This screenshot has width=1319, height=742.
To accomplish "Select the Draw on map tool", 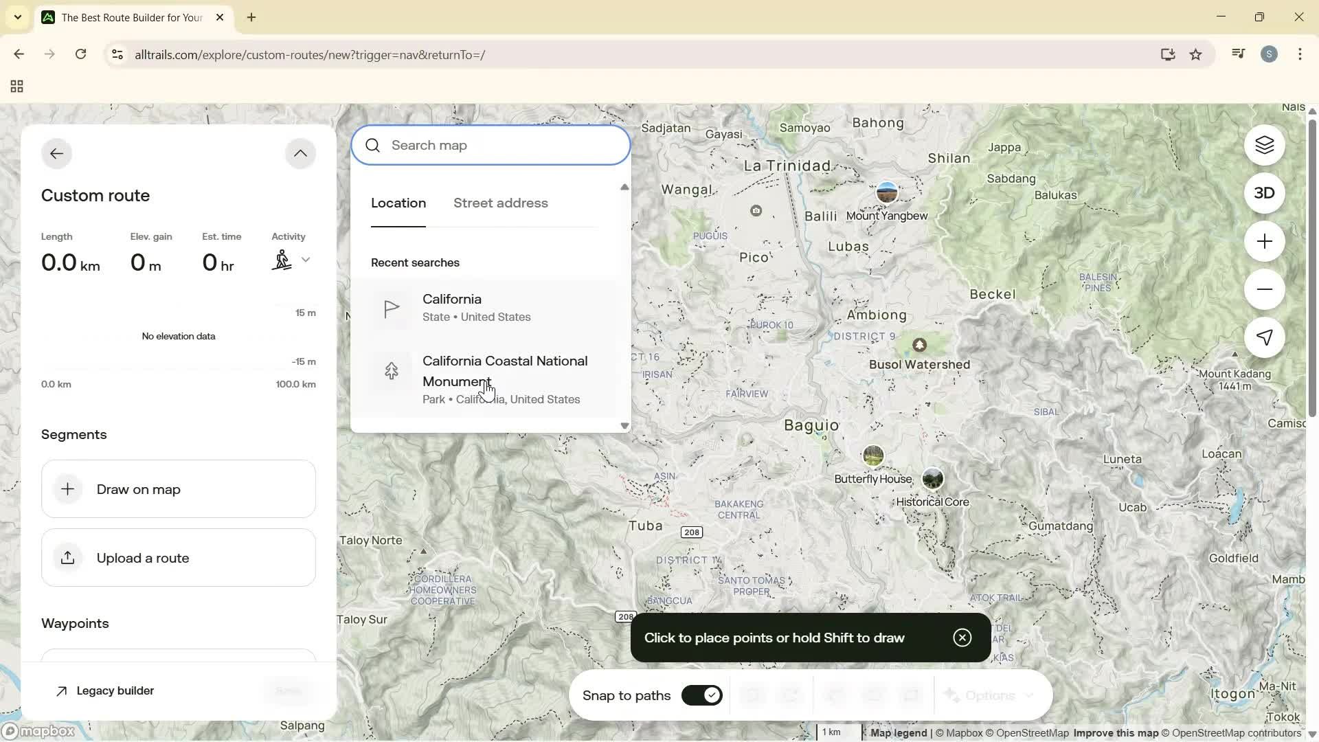I will 179,488.
